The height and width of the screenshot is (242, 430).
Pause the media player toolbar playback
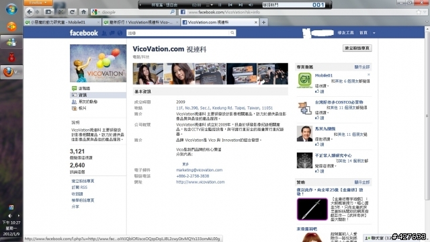pos(220,5)
